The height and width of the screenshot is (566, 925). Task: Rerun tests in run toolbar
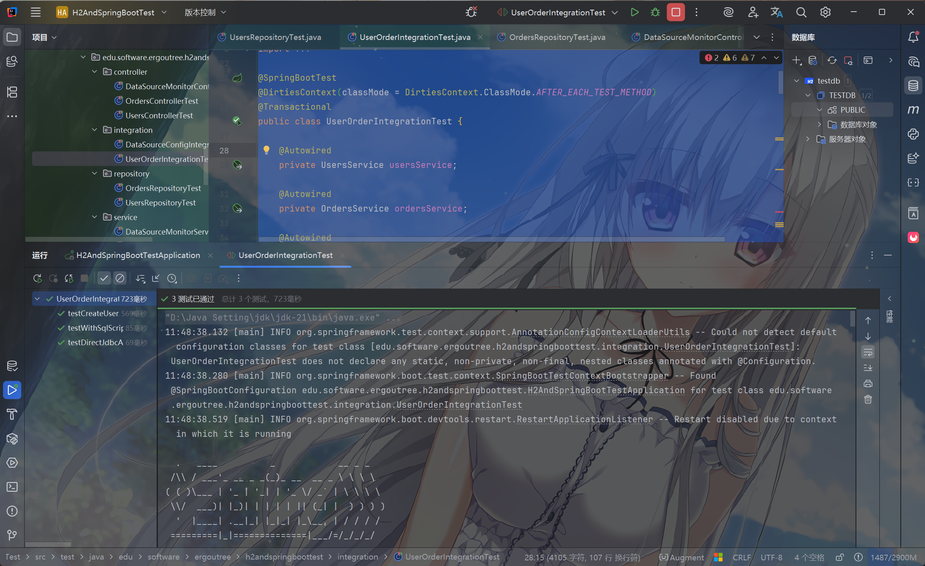[38, 278]
